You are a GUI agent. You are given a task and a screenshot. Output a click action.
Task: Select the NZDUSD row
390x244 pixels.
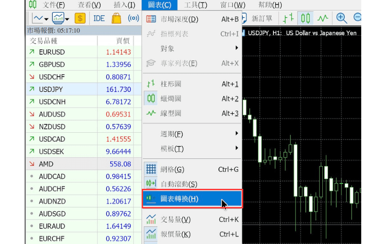(84, 127)
